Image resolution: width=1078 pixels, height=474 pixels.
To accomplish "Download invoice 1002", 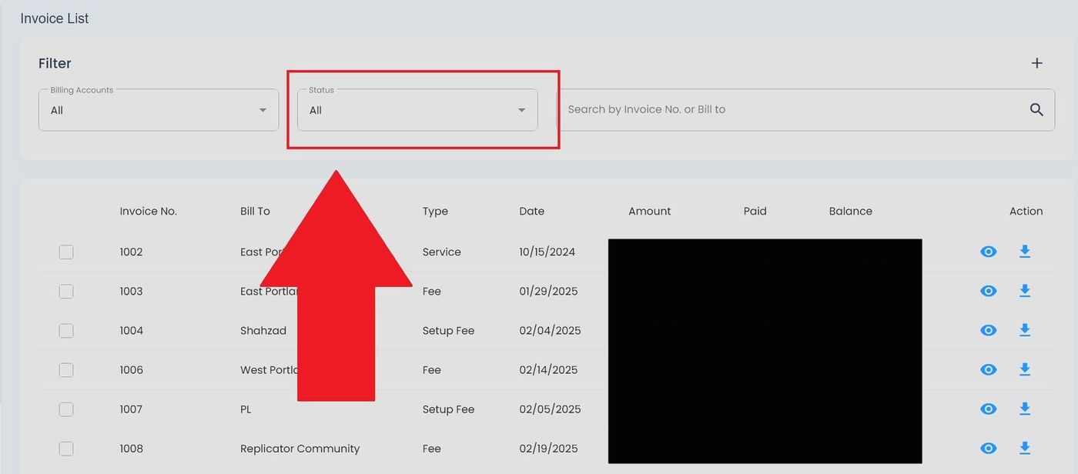I will pos(1025,252).
